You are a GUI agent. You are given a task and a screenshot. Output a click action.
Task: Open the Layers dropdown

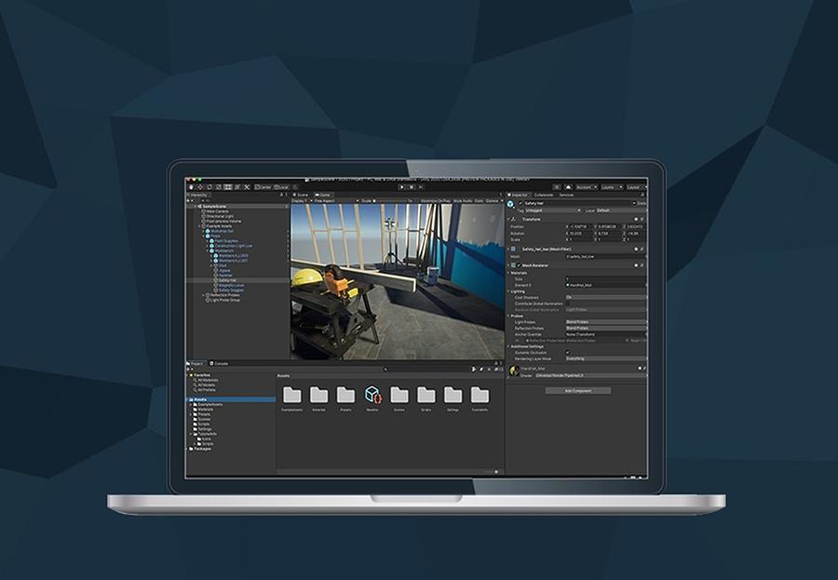coord(612,187)
